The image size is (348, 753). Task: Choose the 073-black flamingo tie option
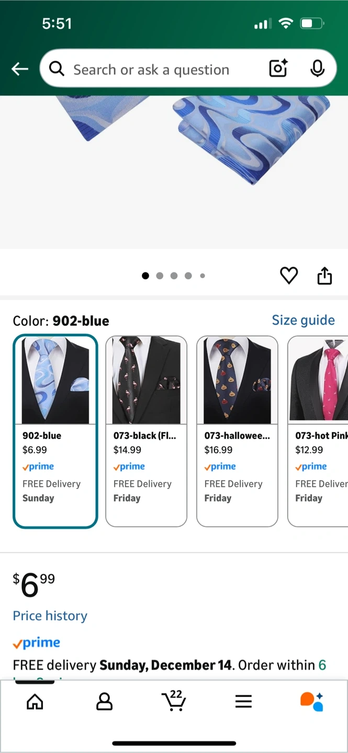point(147,431)
